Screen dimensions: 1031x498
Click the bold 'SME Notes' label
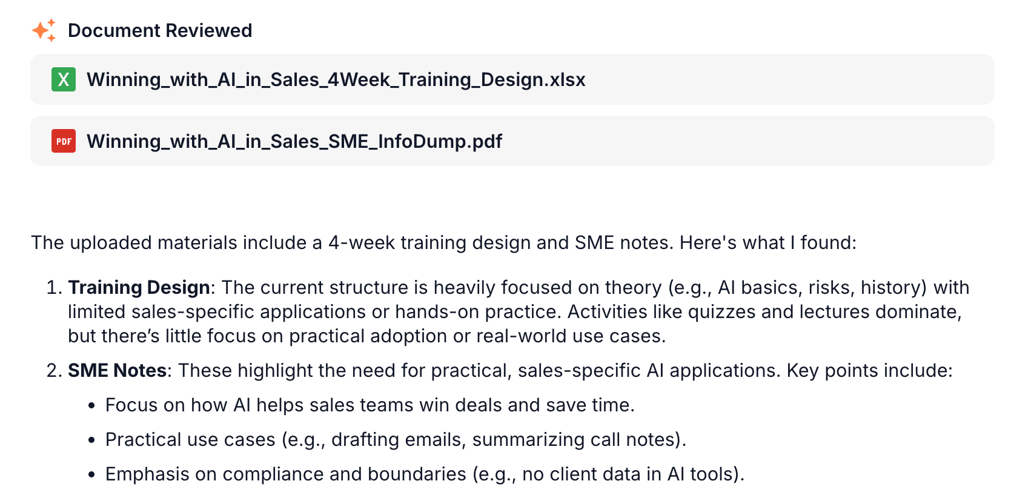pos(118,370)
